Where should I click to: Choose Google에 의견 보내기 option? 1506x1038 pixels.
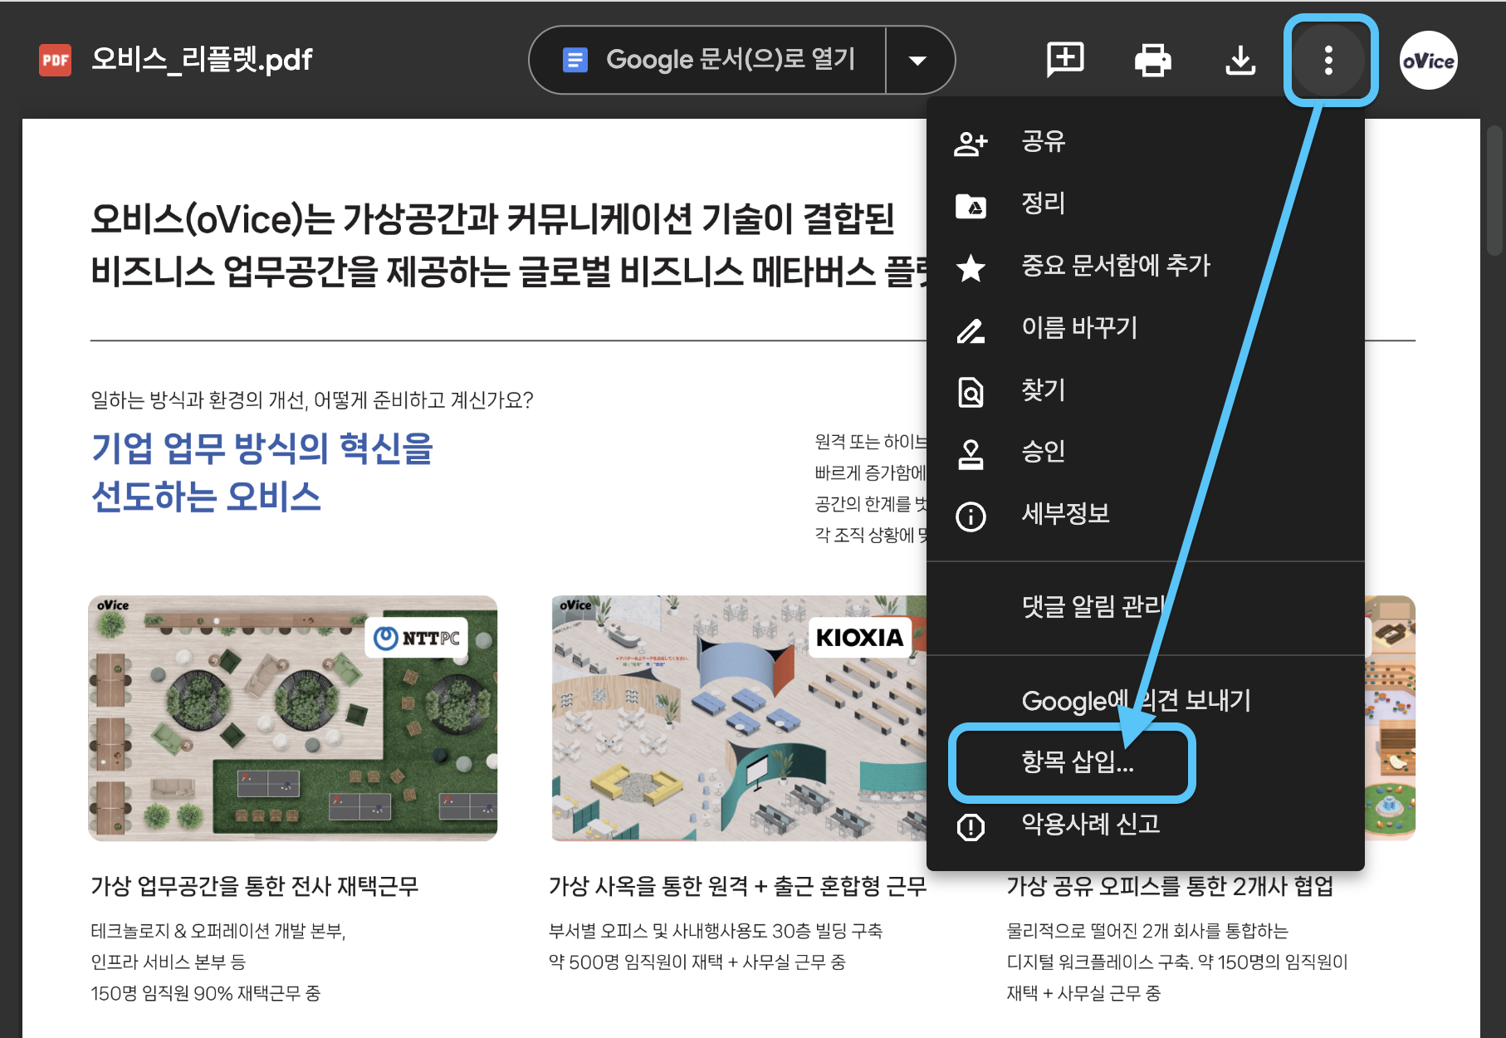tap(1145, 701)
